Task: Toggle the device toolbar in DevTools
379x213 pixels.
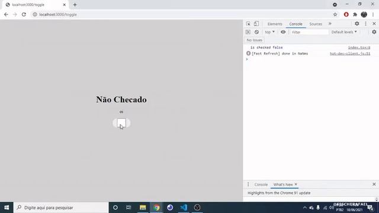Action: (256, 24)
